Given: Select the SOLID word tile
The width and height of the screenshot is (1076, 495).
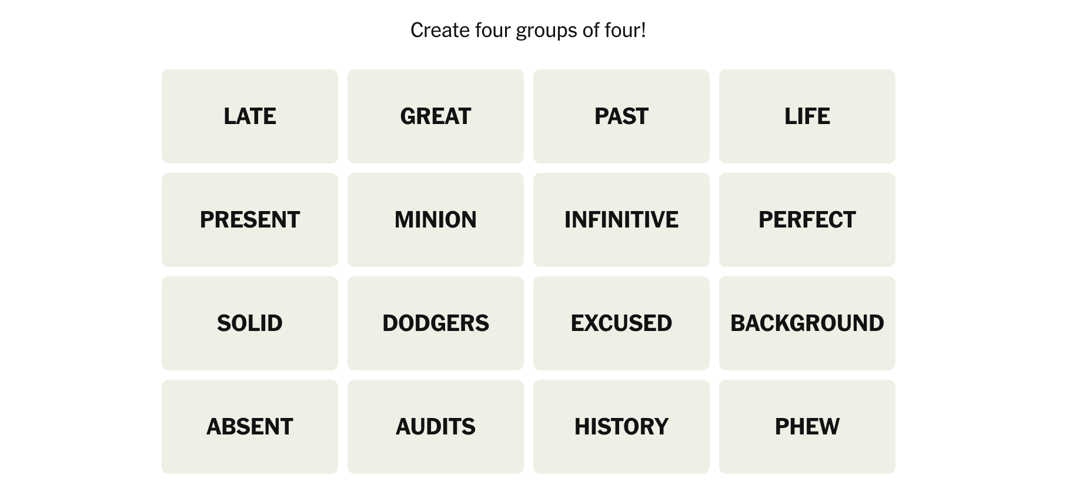Looking at the screenshot, I should (x=249, y=323).
